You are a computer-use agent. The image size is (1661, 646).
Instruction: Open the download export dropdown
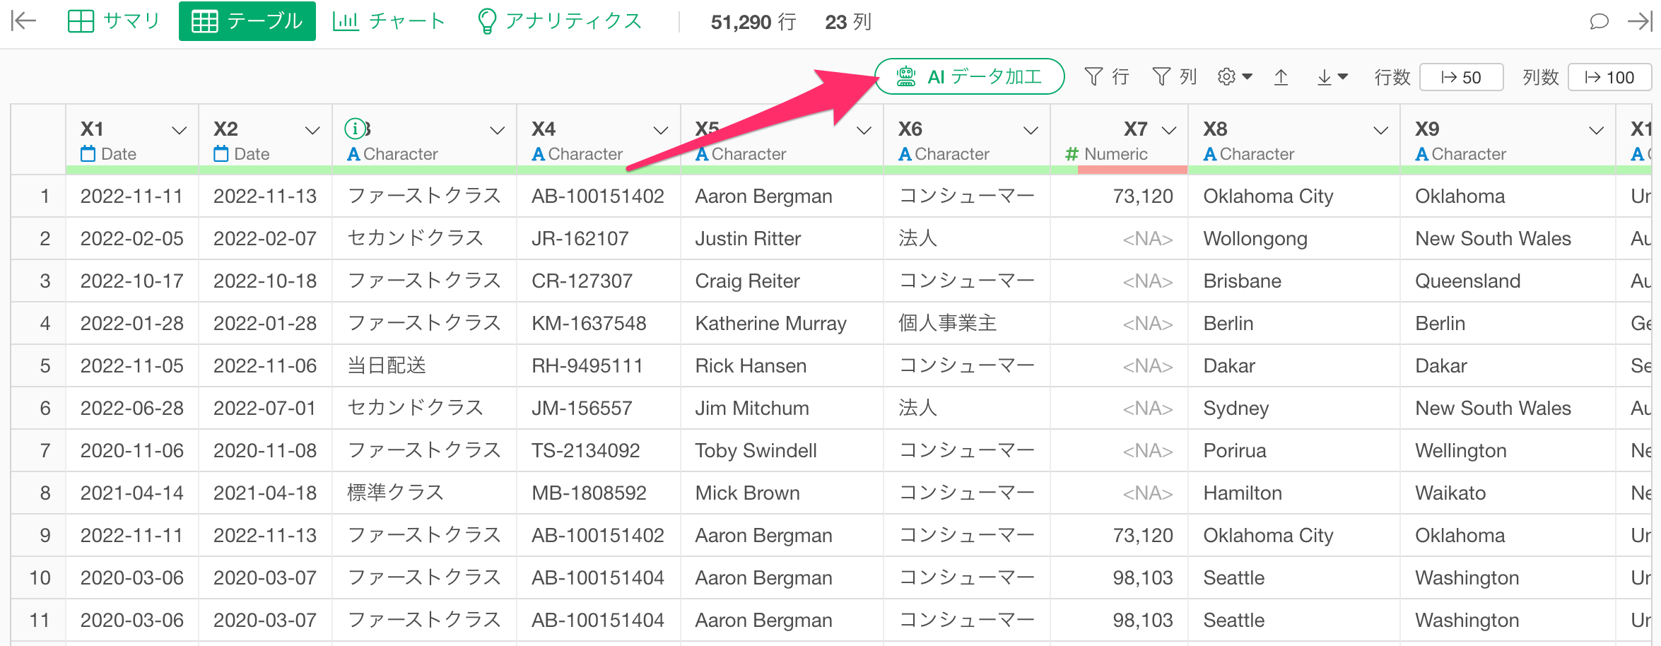pyautogui.click(x=1332, y=76)
